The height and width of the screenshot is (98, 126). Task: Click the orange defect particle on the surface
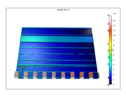pos(22,68)
